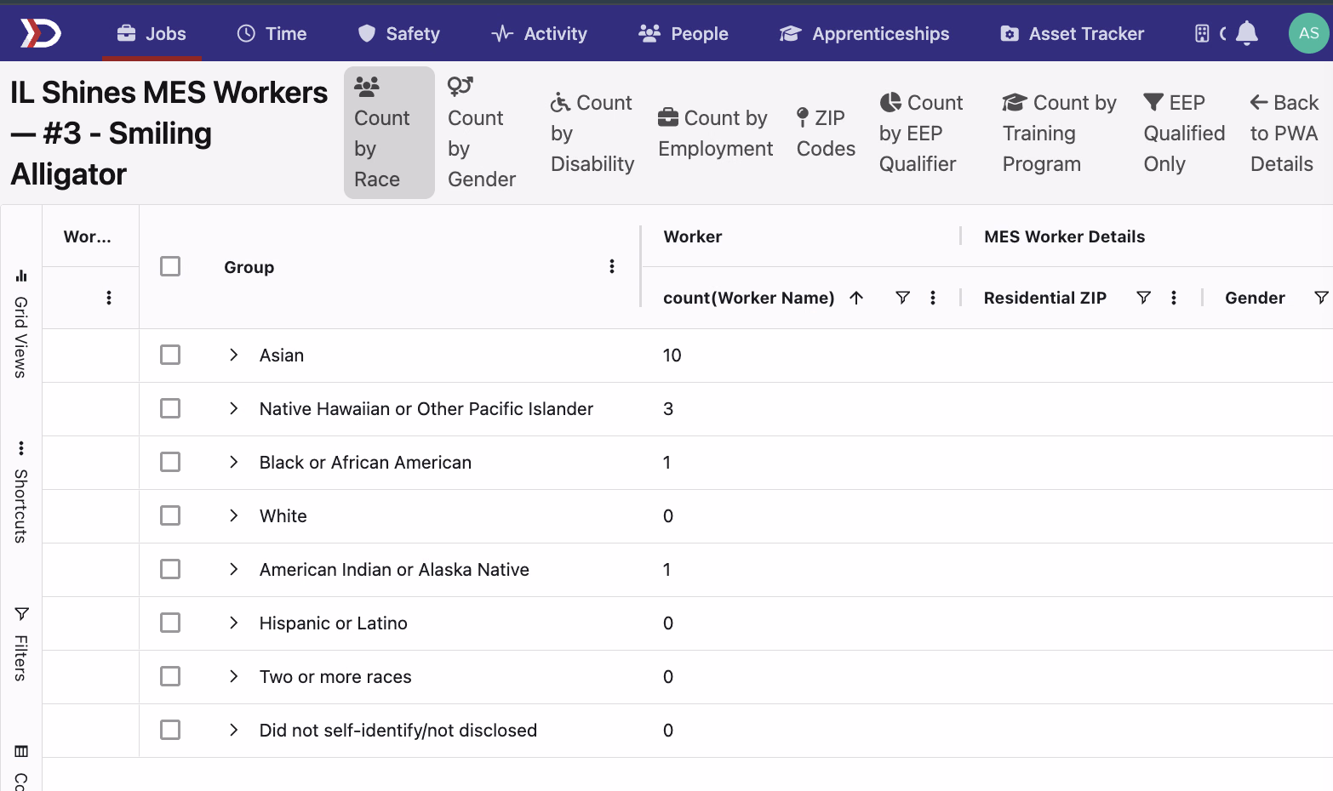Switch to Count by Employment view
The image size is (1333, 791).
click(x=716, y=133)
